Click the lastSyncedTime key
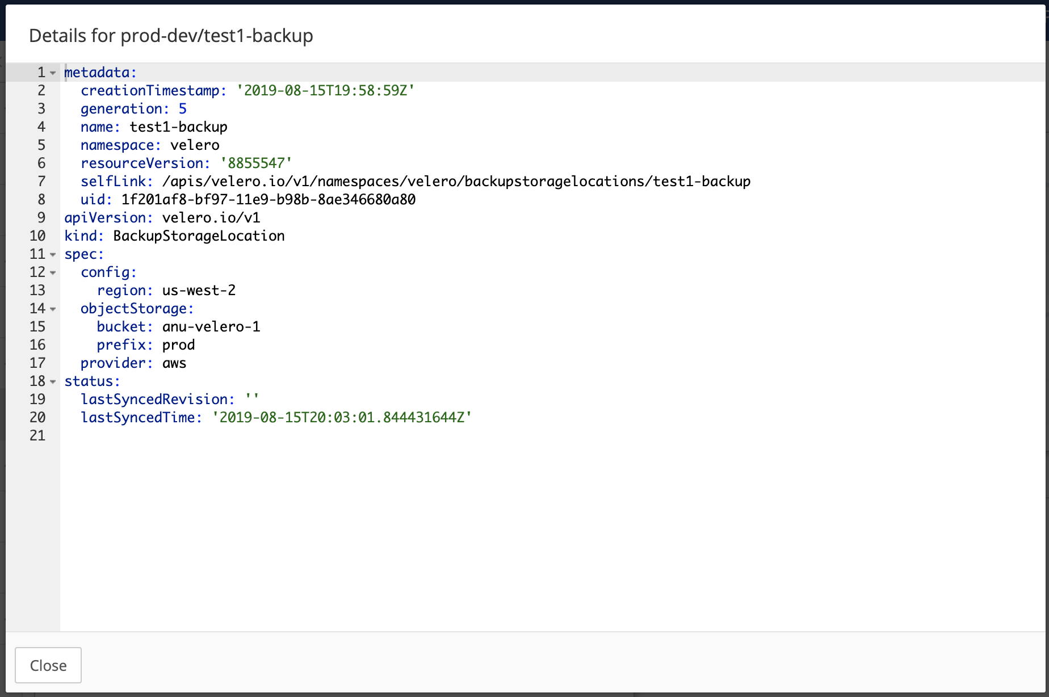This screenshot has height=697, width=1049. click(x=141, y=418)
